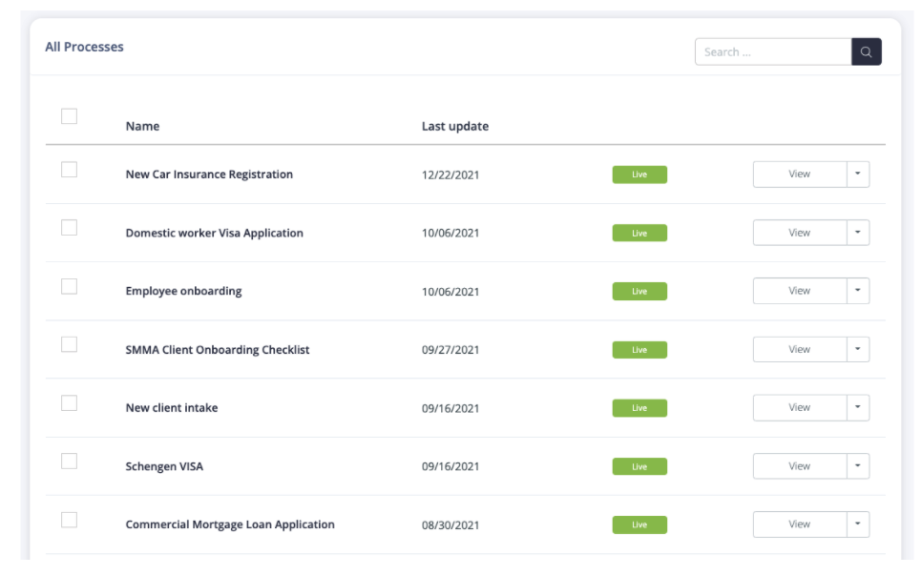Open dropdown arrow beside New Car Insurance View

coord(858,174)
